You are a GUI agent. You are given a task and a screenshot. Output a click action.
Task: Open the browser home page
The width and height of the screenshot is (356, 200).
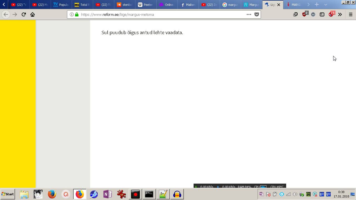[33, 14]
